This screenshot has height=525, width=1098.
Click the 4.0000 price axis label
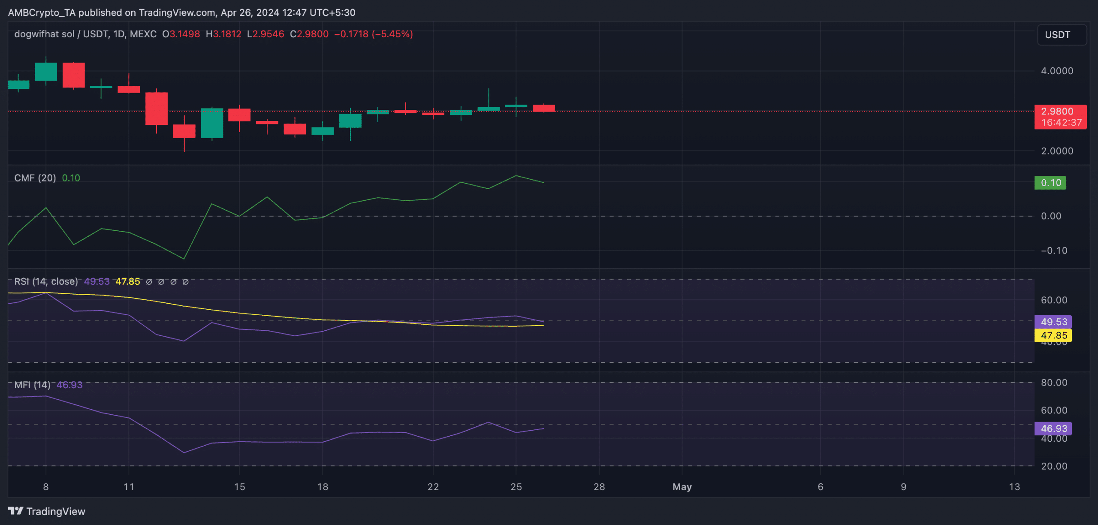point(1057,71)
